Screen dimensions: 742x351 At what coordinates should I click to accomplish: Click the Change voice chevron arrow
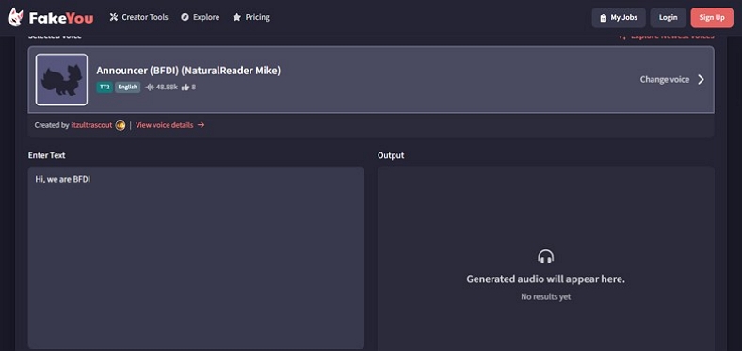(x=701, y=79)
